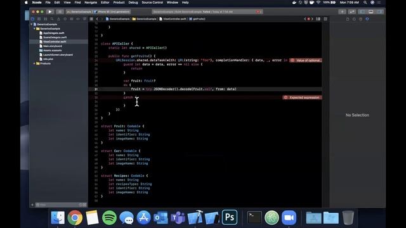Add a file with navigator plus button
This screenshot has height=228, width=406.
point(32,205)
